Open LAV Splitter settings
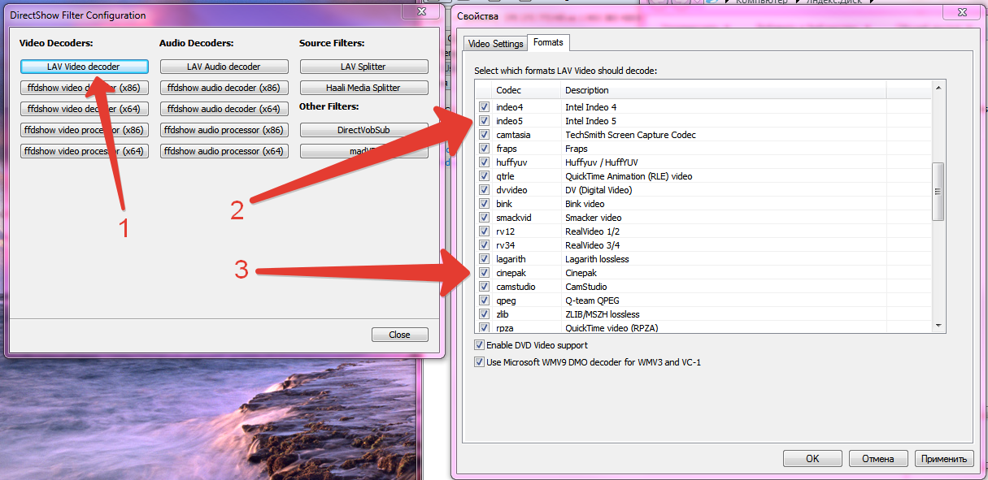988x480 pixels. (x=363, y=66)
